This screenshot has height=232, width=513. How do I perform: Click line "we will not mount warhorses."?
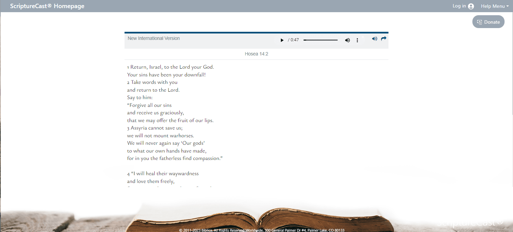click(161, 136)
